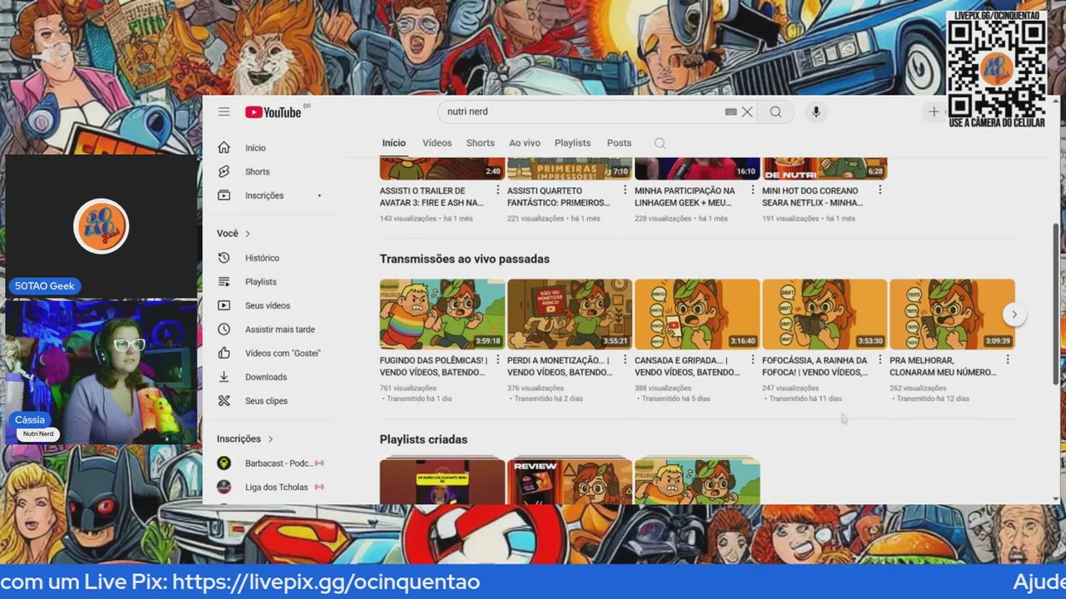The height and width of the screenshot is (599, 1066).
Task: Open options menu for PRA MELHORAR stream
Action: point(1008,360)
